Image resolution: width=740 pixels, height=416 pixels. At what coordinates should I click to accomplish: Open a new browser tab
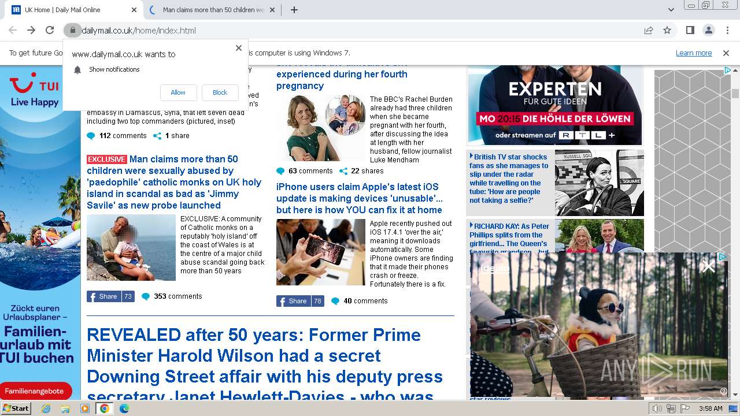pyautogui.click(x=294, y=10)
